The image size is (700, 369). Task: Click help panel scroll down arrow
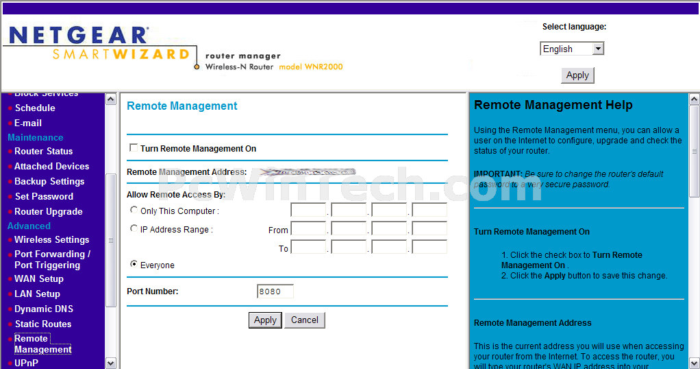point(695,364)
